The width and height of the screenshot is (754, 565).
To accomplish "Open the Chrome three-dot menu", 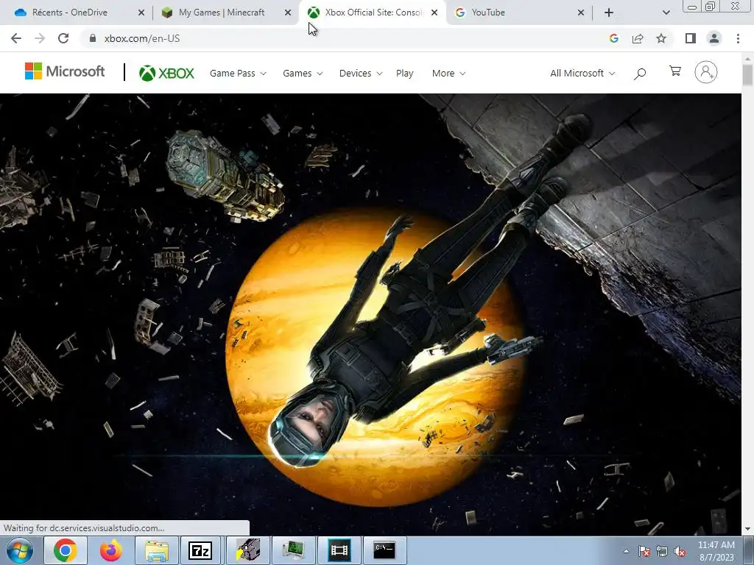I will (x=738, y=38).
